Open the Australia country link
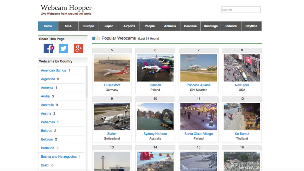Screen dimensions: 304x171 click(47, 105)
